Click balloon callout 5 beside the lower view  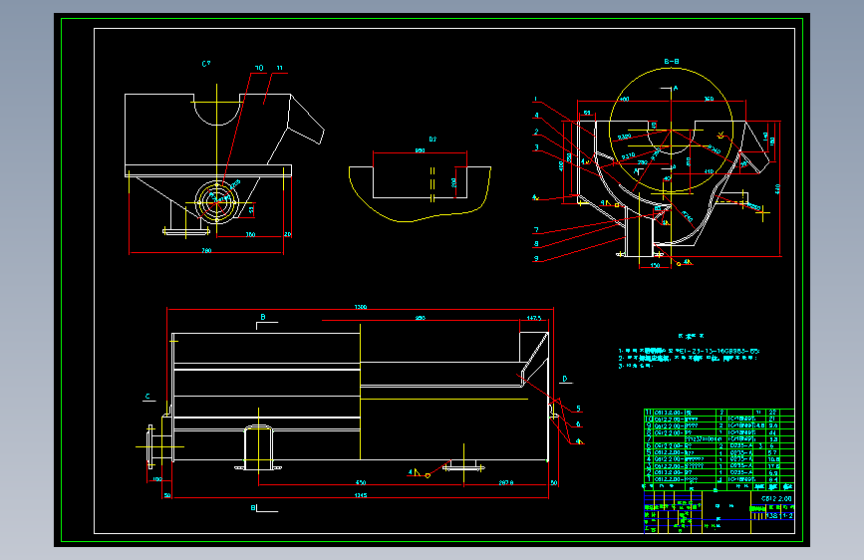click(x=579, y=409)
